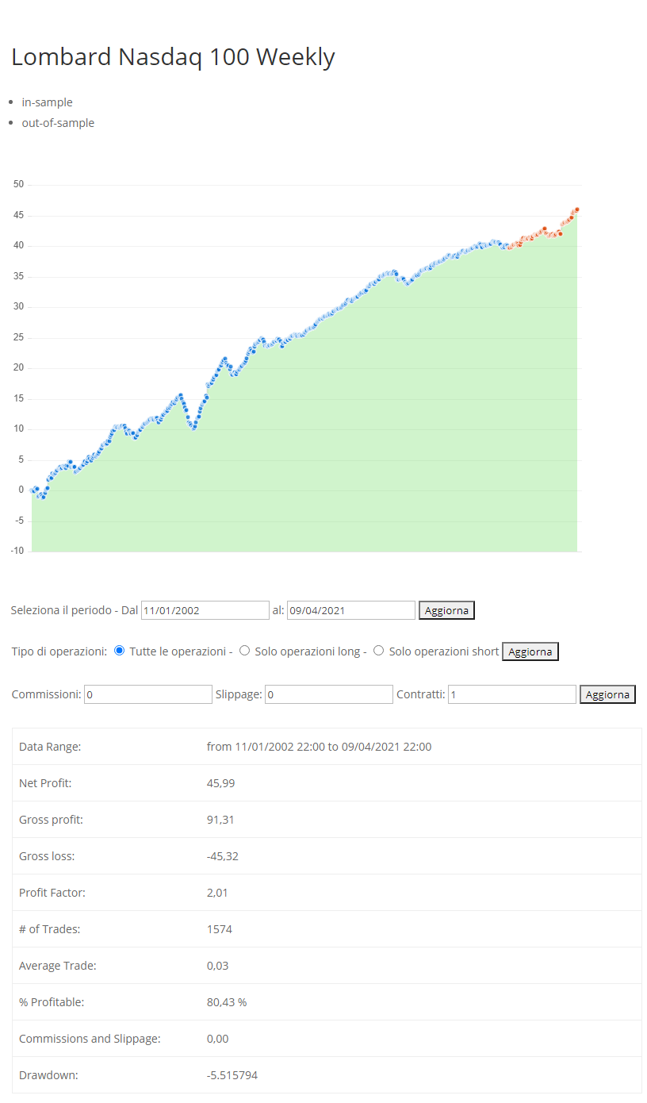647x1103 pixels.
Task: Click the "Gross profit:" row label
Action: click(51, 820)
